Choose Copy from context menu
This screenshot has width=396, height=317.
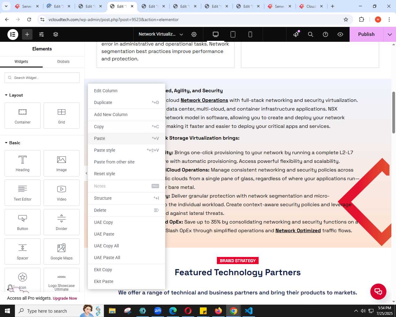coord(127,127)
